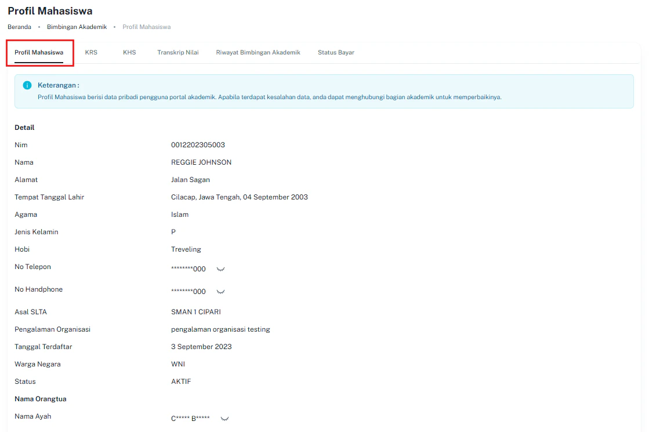Click the Profil Mahasiswa breadcrumb item
Image resolution: width=649 pixels, height=432 pixels.
(x=147, y=27)
